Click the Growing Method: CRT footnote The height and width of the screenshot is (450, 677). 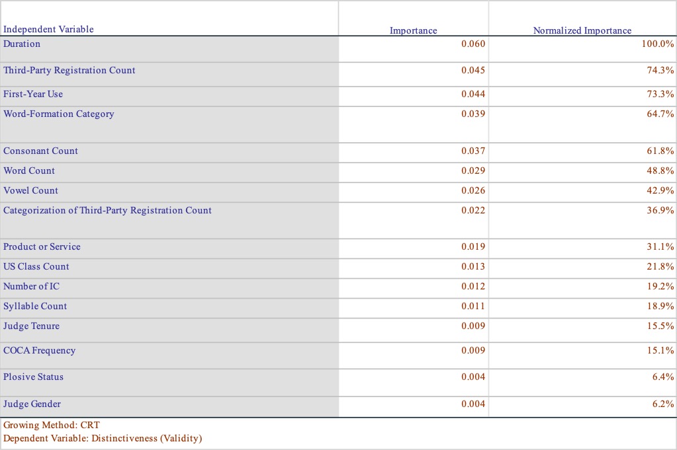52,426
